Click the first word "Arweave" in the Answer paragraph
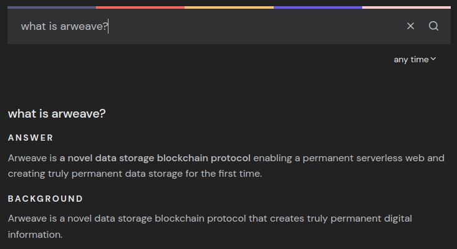 [x=26, y=158]
